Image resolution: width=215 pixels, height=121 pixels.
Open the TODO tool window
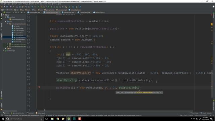[6, 113]
